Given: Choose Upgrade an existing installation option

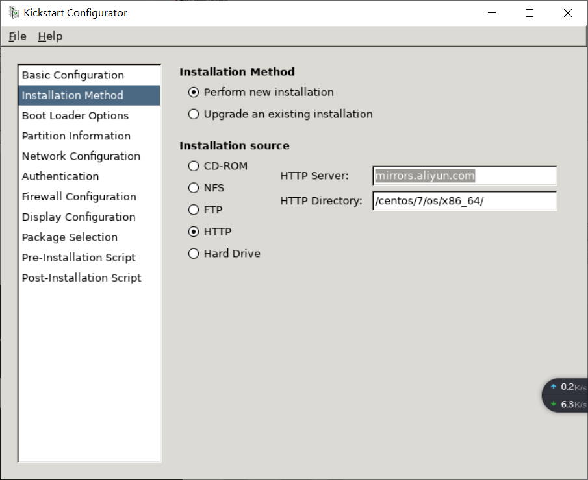Looking at the screenshot, I should [194, 114].
